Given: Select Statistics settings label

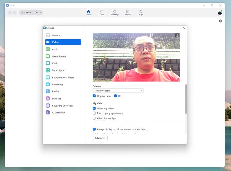Looking at the screenshot, I should (56, 99).
